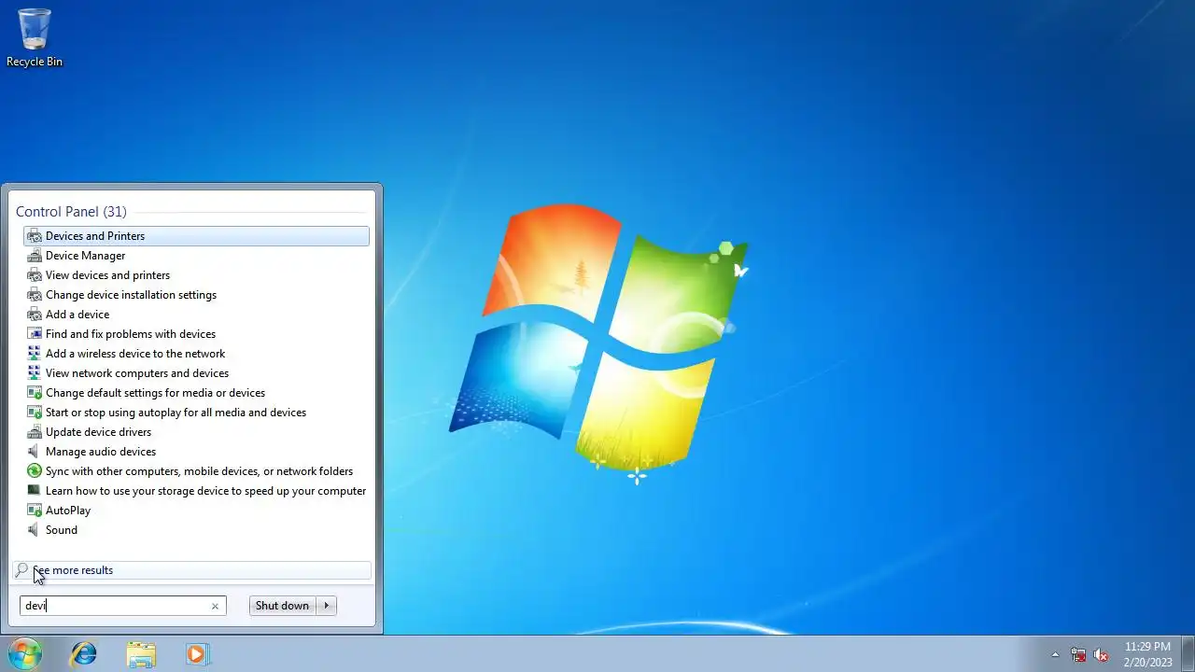Choose Add a device
The image size is (1195, 672).
pyautogui.click(x=196, y=315)
